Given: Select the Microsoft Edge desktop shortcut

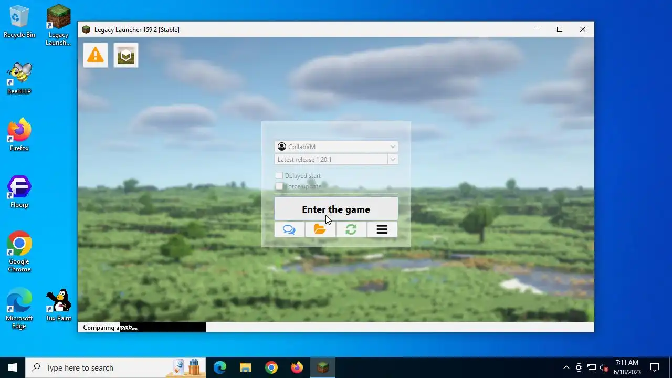Looking at the screenshot, I should click(19, 309).
